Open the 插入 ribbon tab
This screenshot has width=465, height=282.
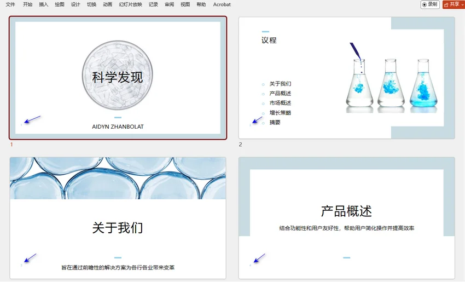[44, 4]
